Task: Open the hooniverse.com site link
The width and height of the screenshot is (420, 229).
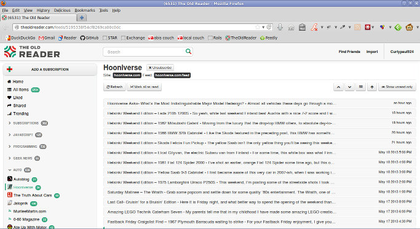Action: (x=127, y=75)
